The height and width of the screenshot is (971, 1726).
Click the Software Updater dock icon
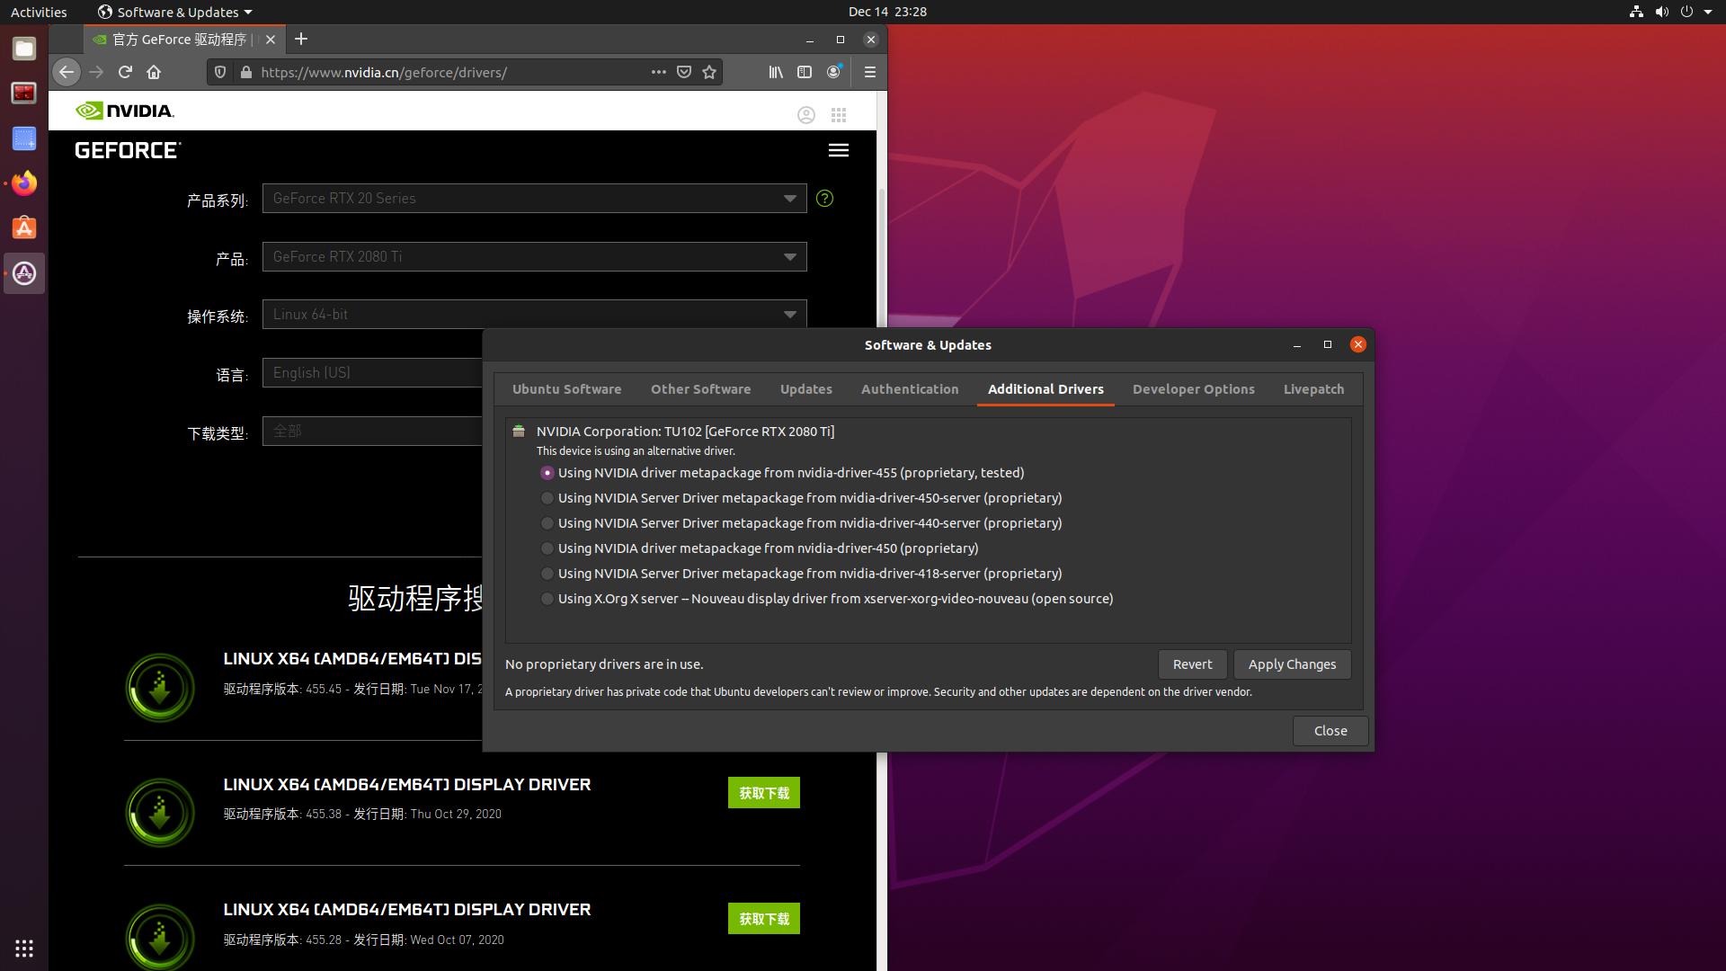(24, 273)
